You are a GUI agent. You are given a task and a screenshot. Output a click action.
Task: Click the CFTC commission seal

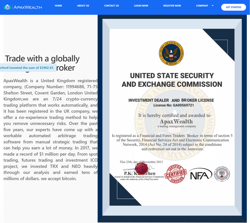(222, 174)
